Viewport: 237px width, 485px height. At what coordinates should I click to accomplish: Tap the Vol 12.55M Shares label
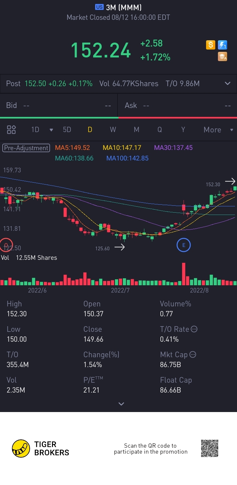pos(29,258)
